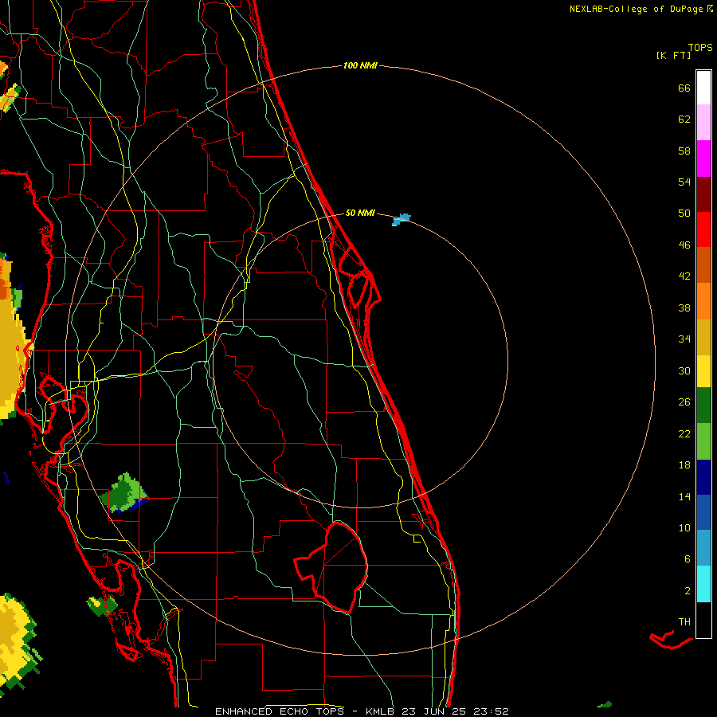Click the legend value 18
This screenshot has width=717, height=717.
pyautogui.click(x=684, y=465)
